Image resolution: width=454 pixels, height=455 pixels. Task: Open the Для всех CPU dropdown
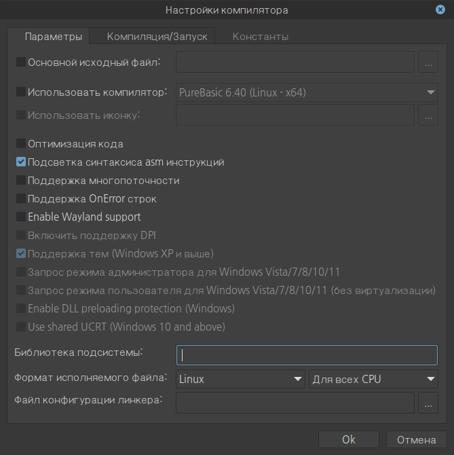tap(373, 379)
